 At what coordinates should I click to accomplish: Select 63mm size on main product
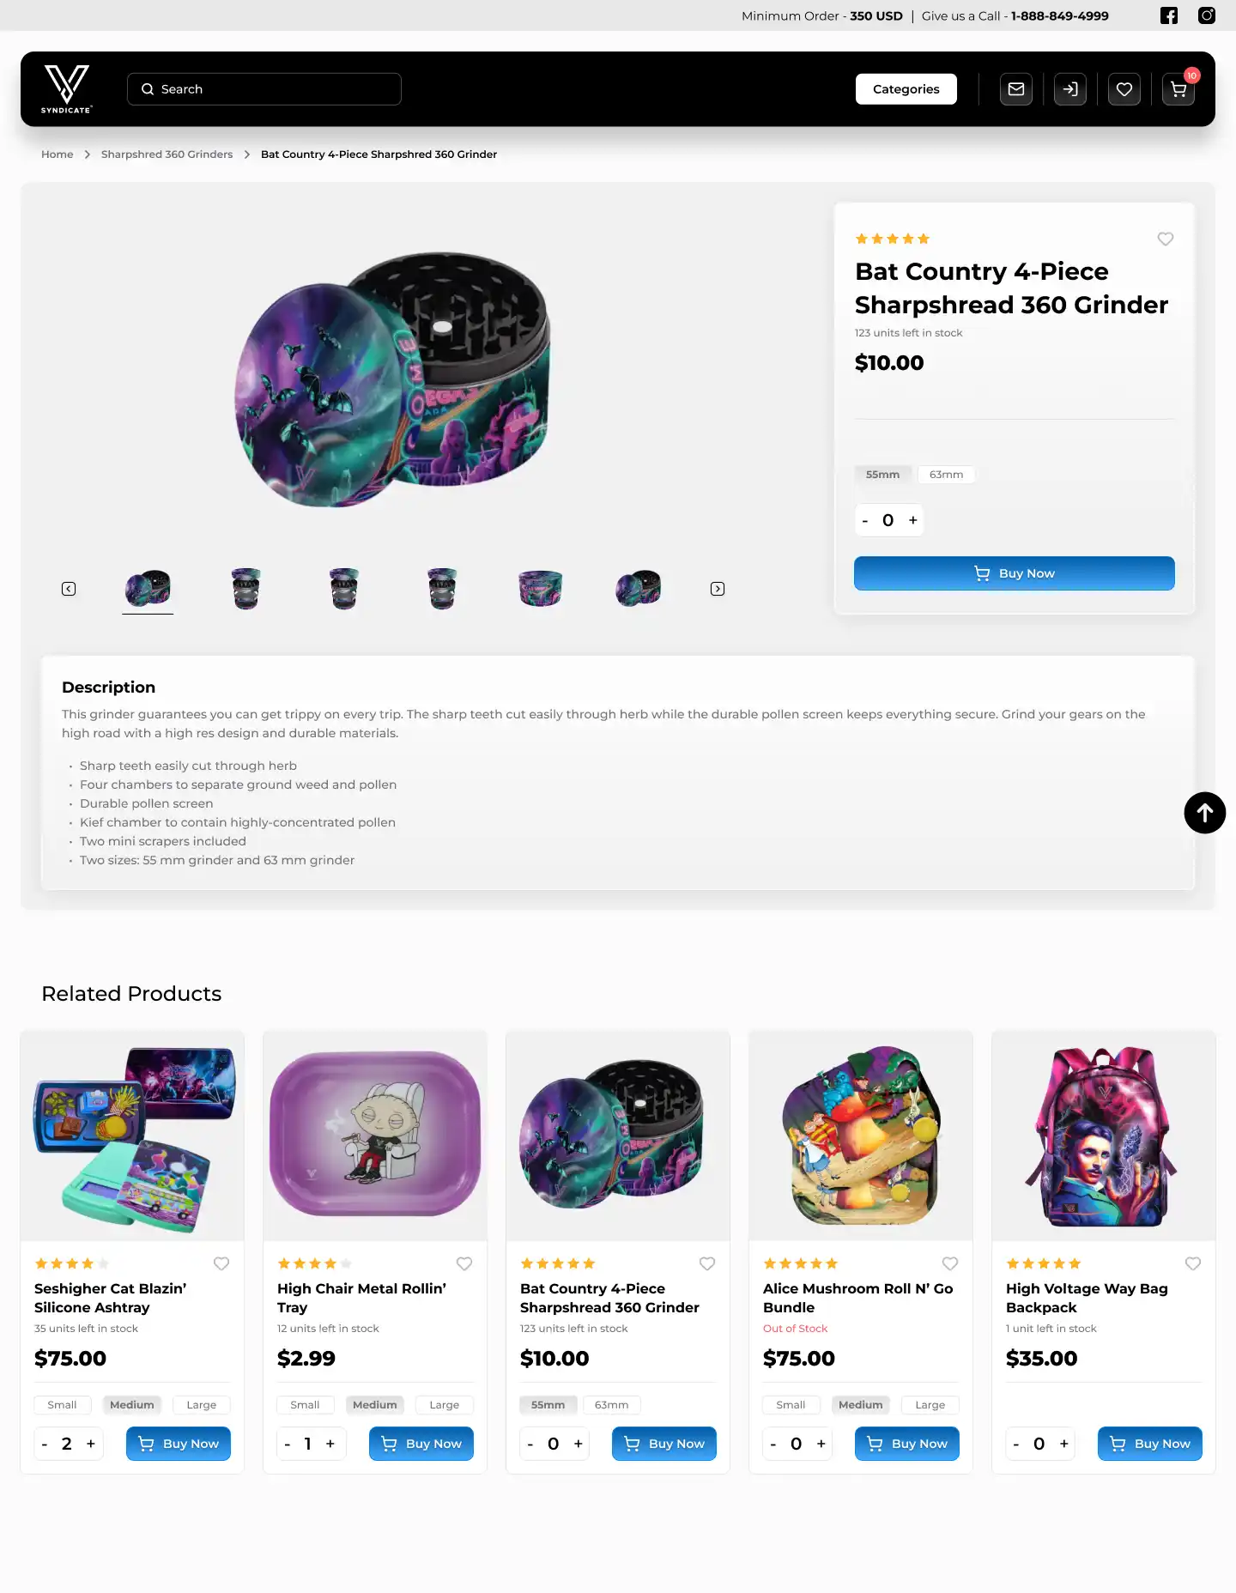[946, 475]
